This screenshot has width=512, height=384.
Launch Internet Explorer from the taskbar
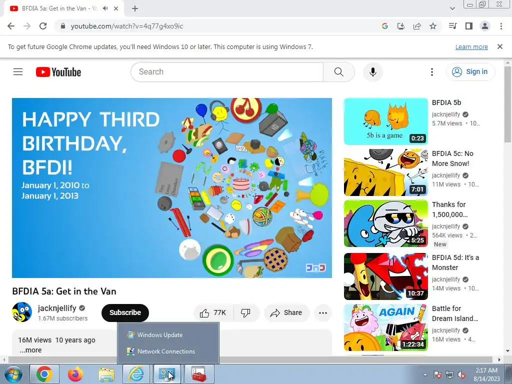click(x=136, y=374)
